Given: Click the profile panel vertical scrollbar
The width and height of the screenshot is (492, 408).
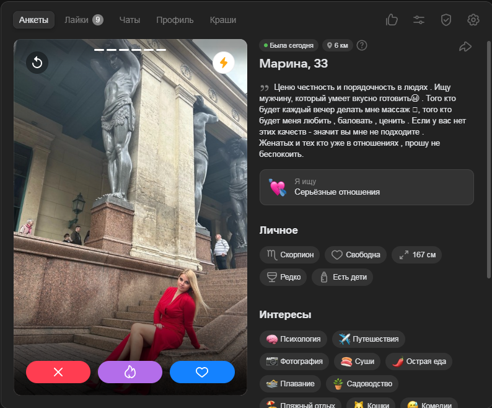Looking at the screenshot, I should click(489, 155).
